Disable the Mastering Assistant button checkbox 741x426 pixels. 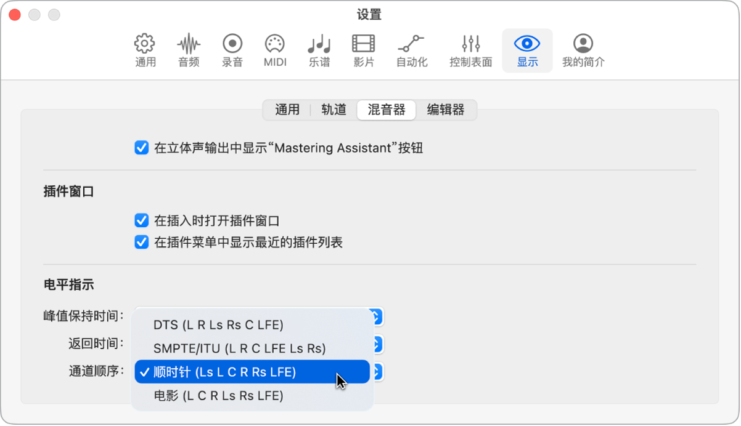click(x=142, y=148)
